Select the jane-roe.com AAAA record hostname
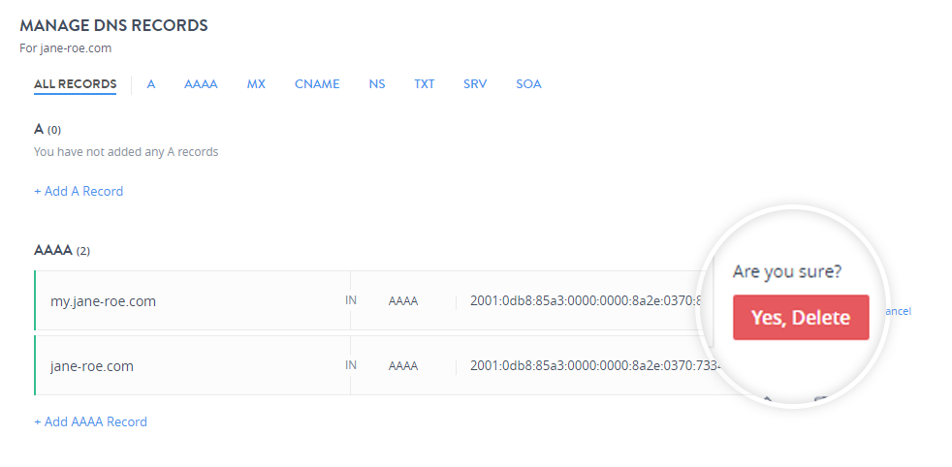The image size is (952, 467). [x=92, y=366]
